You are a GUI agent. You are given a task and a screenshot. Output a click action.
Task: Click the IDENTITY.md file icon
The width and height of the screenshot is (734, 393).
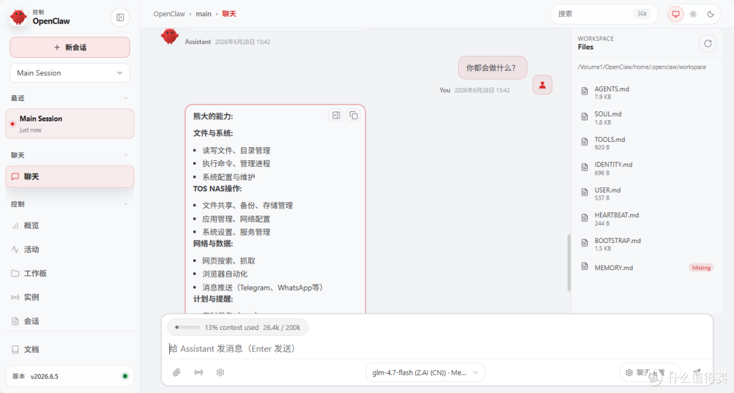[x=584, y=167]
